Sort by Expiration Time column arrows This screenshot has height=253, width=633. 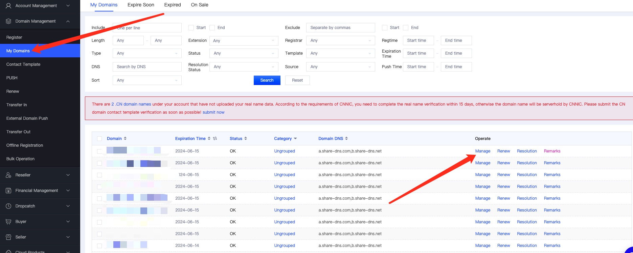209,139
